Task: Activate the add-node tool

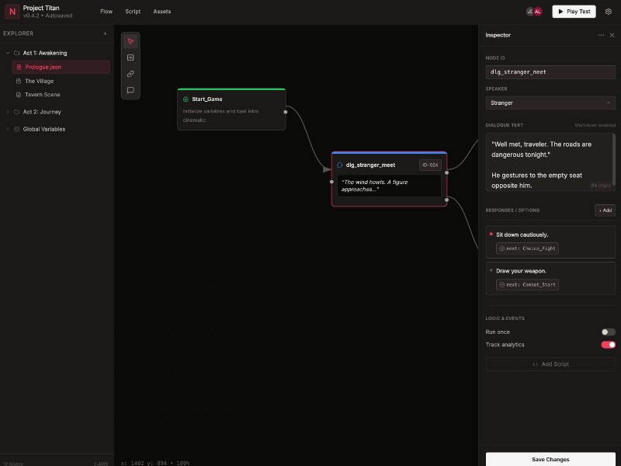Action: click(x=130, y=57)
